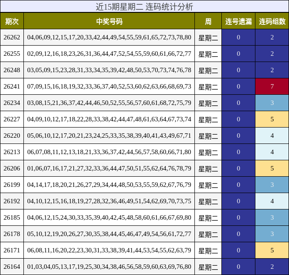Click winning numbers starting 04,06,09,12,15
This screenshot has height=275, width=289.
pyautogui.click(x=109, y=37)
